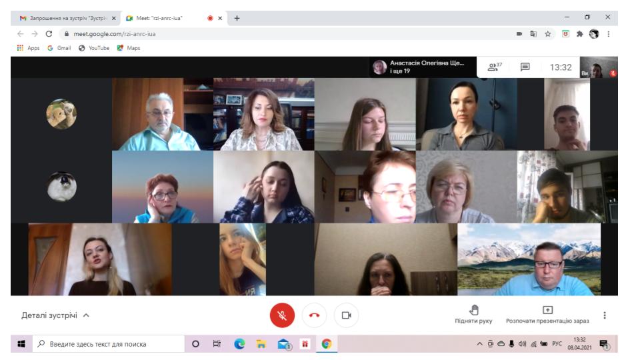Select the tile of woman before bookshelves
The width and height of the screenshot is (640, 360).
[x=264, y=114]
